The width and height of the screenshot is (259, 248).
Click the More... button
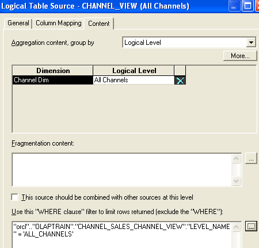tap(240, 56)
